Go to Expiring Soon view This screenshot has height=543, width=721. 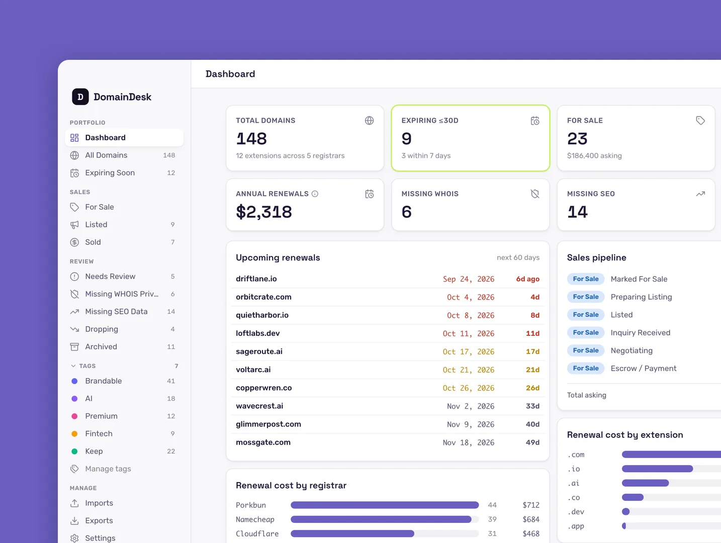(x=124, y=173)
